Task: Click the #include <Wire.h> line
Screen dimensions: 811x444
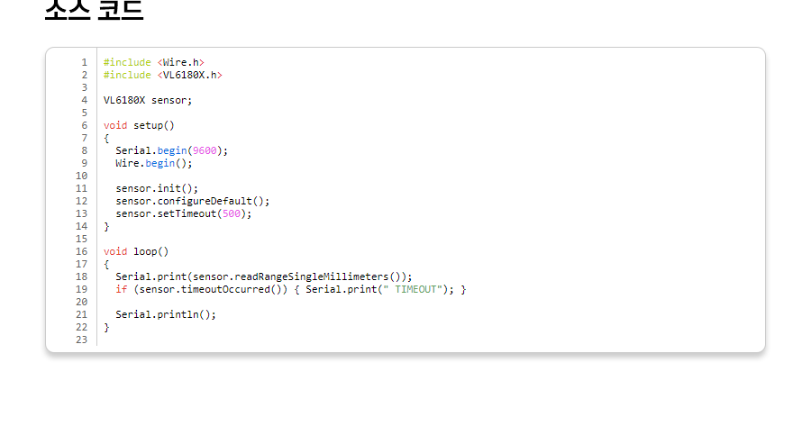Action: tap(153, 62)
